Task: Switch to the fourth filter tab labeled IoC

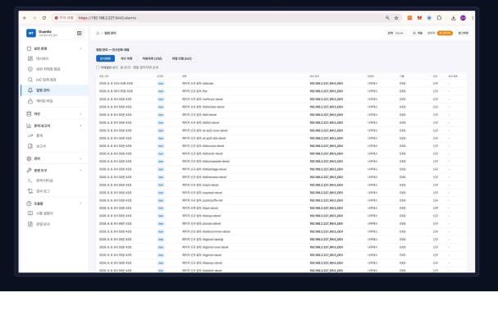Action: point(182,58)
